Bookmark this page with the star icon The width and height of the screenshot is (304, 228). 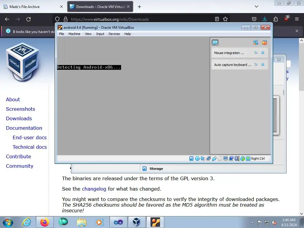[225, 19]
